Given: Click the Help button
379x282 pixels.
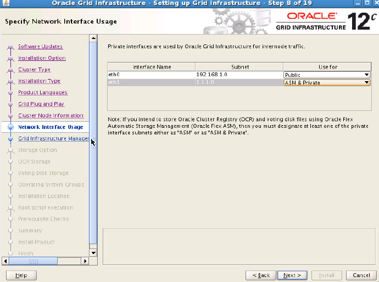Looking at the screenshot, I should 21,275.
